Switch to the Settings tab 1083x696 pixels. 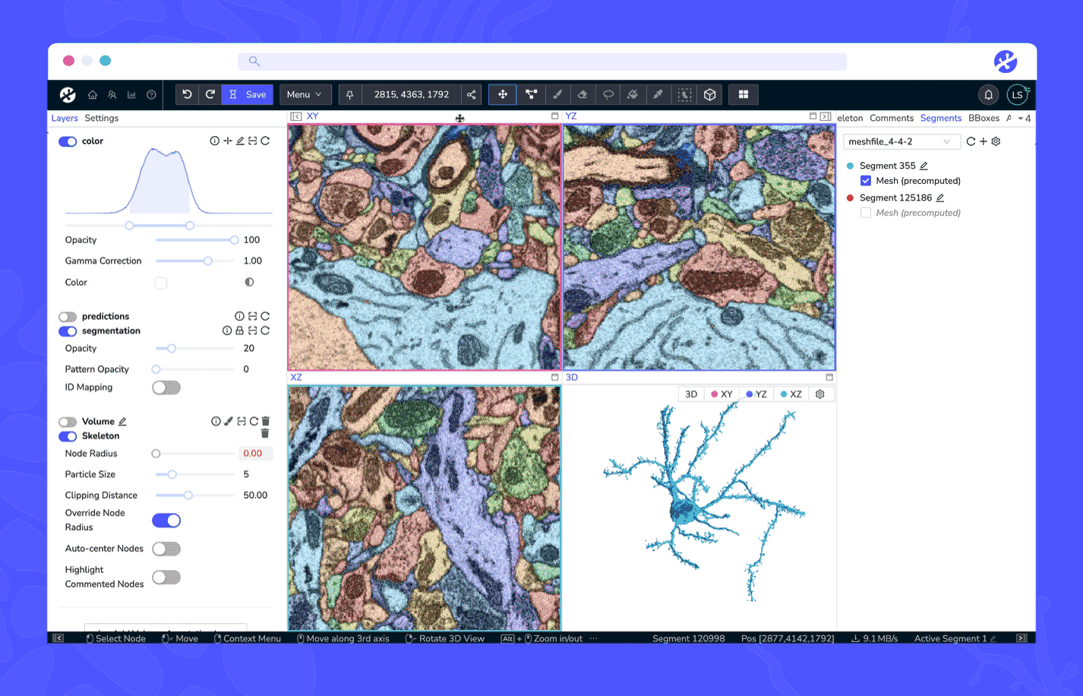point(101,118)
